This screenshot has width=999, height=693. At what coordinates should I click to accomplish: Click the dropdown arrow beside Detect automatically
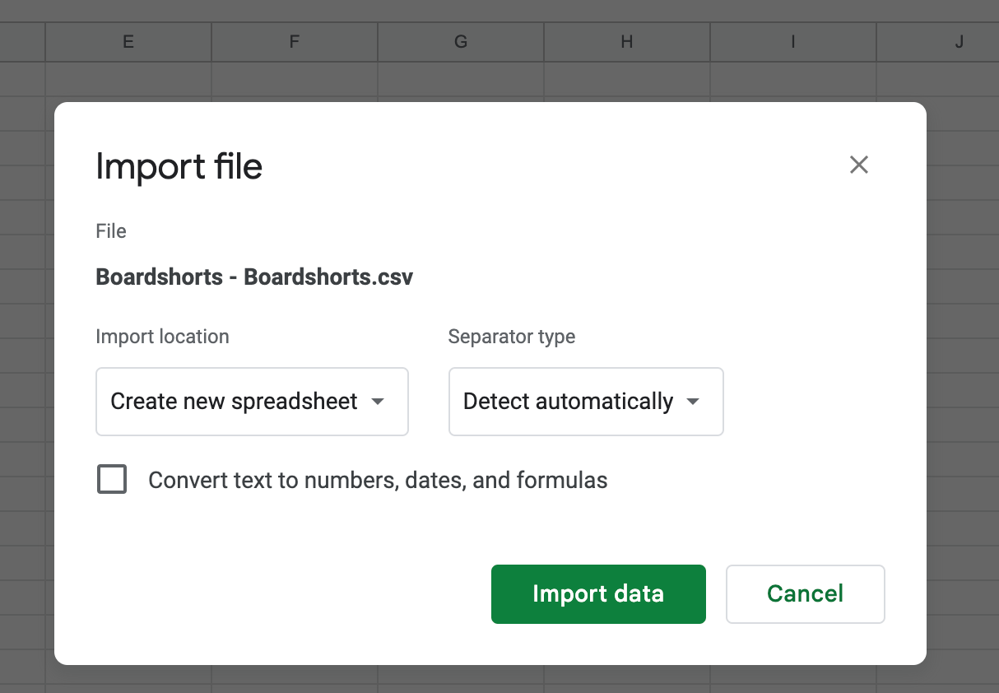694,402
